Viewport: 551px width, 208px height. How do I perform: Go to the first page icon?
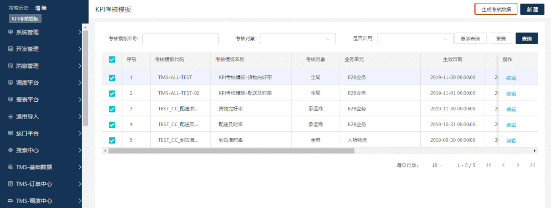tap(489, 165)
